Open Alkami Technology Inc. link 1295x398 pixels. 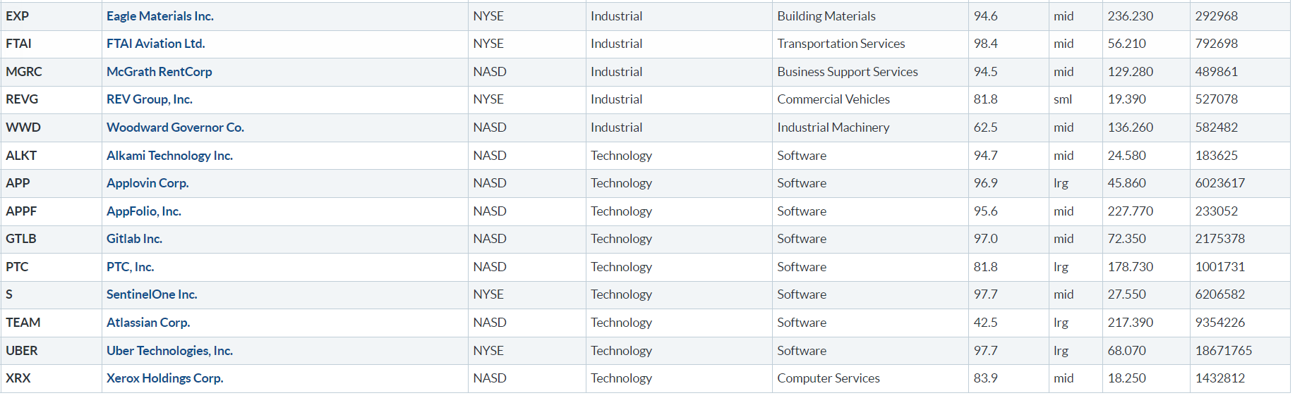[169, 156]
